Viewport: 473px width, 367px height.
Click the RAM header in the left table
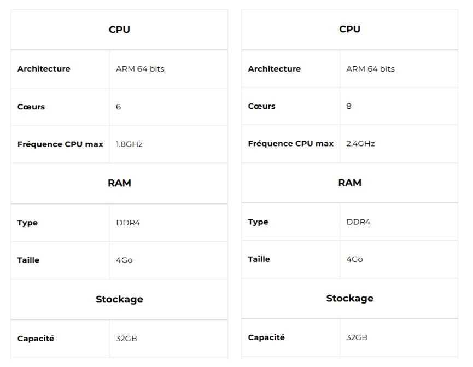coord(119,183)
